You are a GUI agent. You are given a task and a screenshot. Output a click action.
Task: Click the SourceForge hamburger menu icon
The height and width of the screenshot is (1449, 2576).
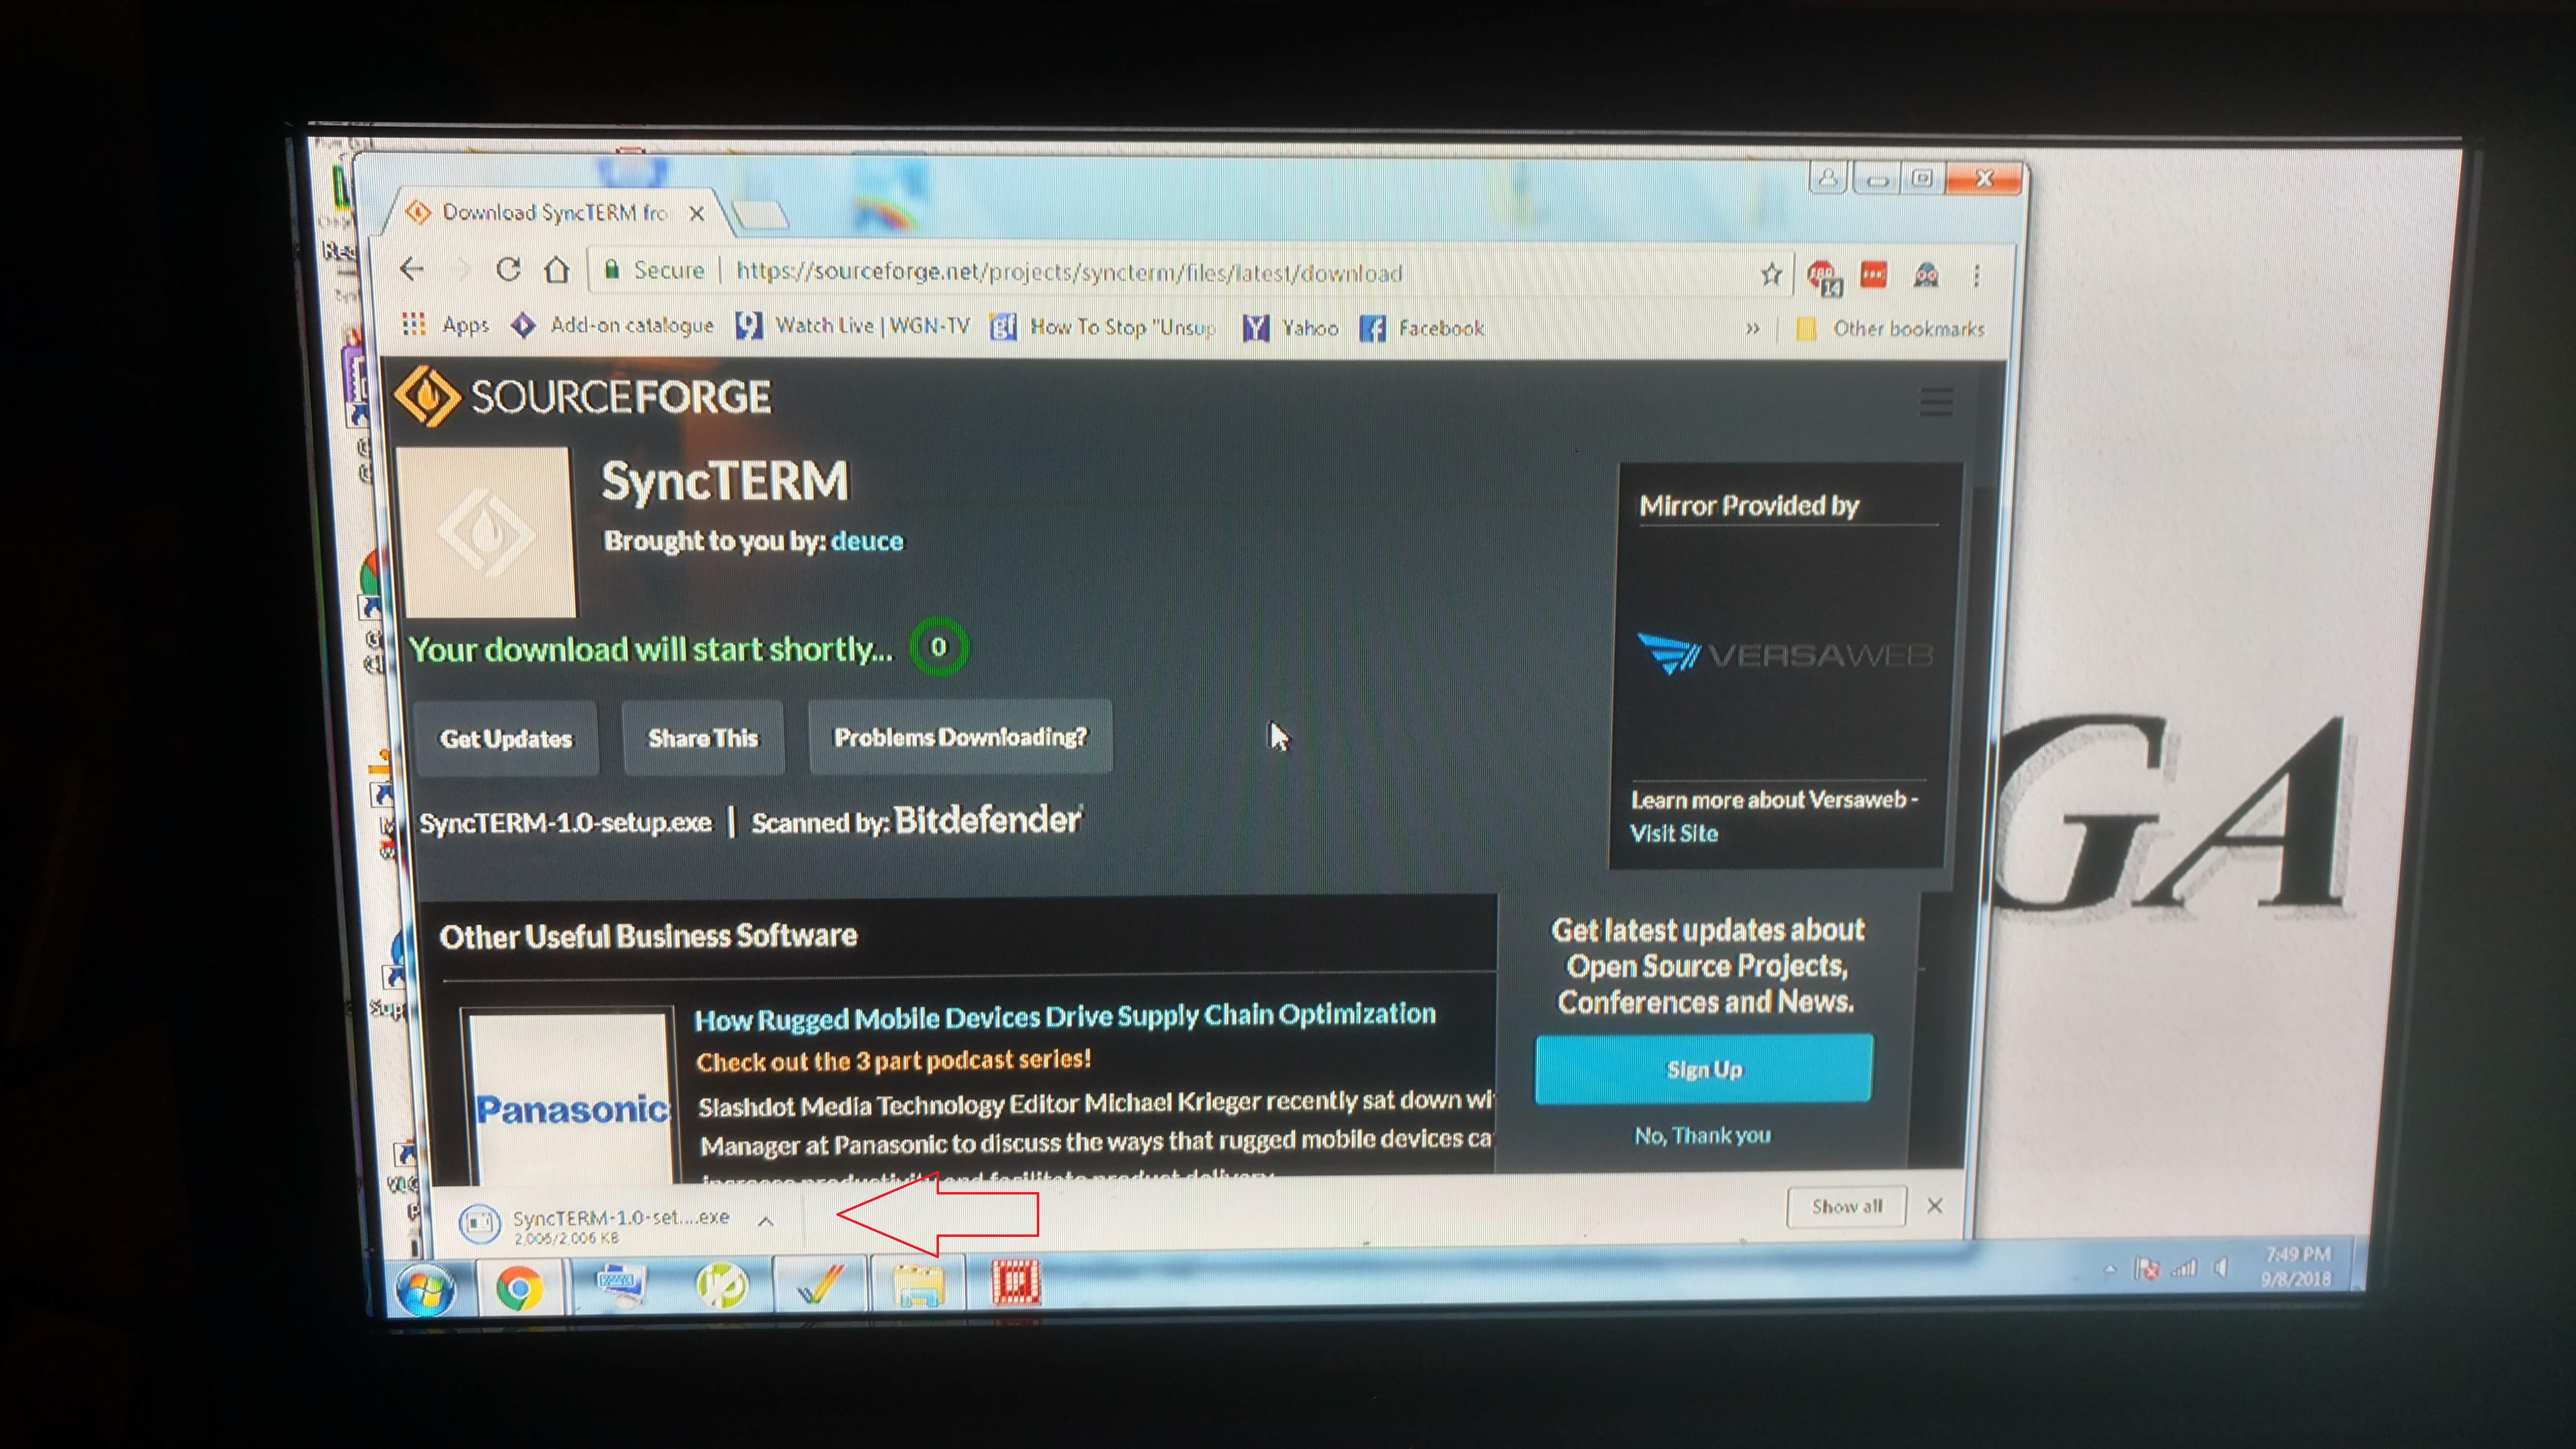1936,402
